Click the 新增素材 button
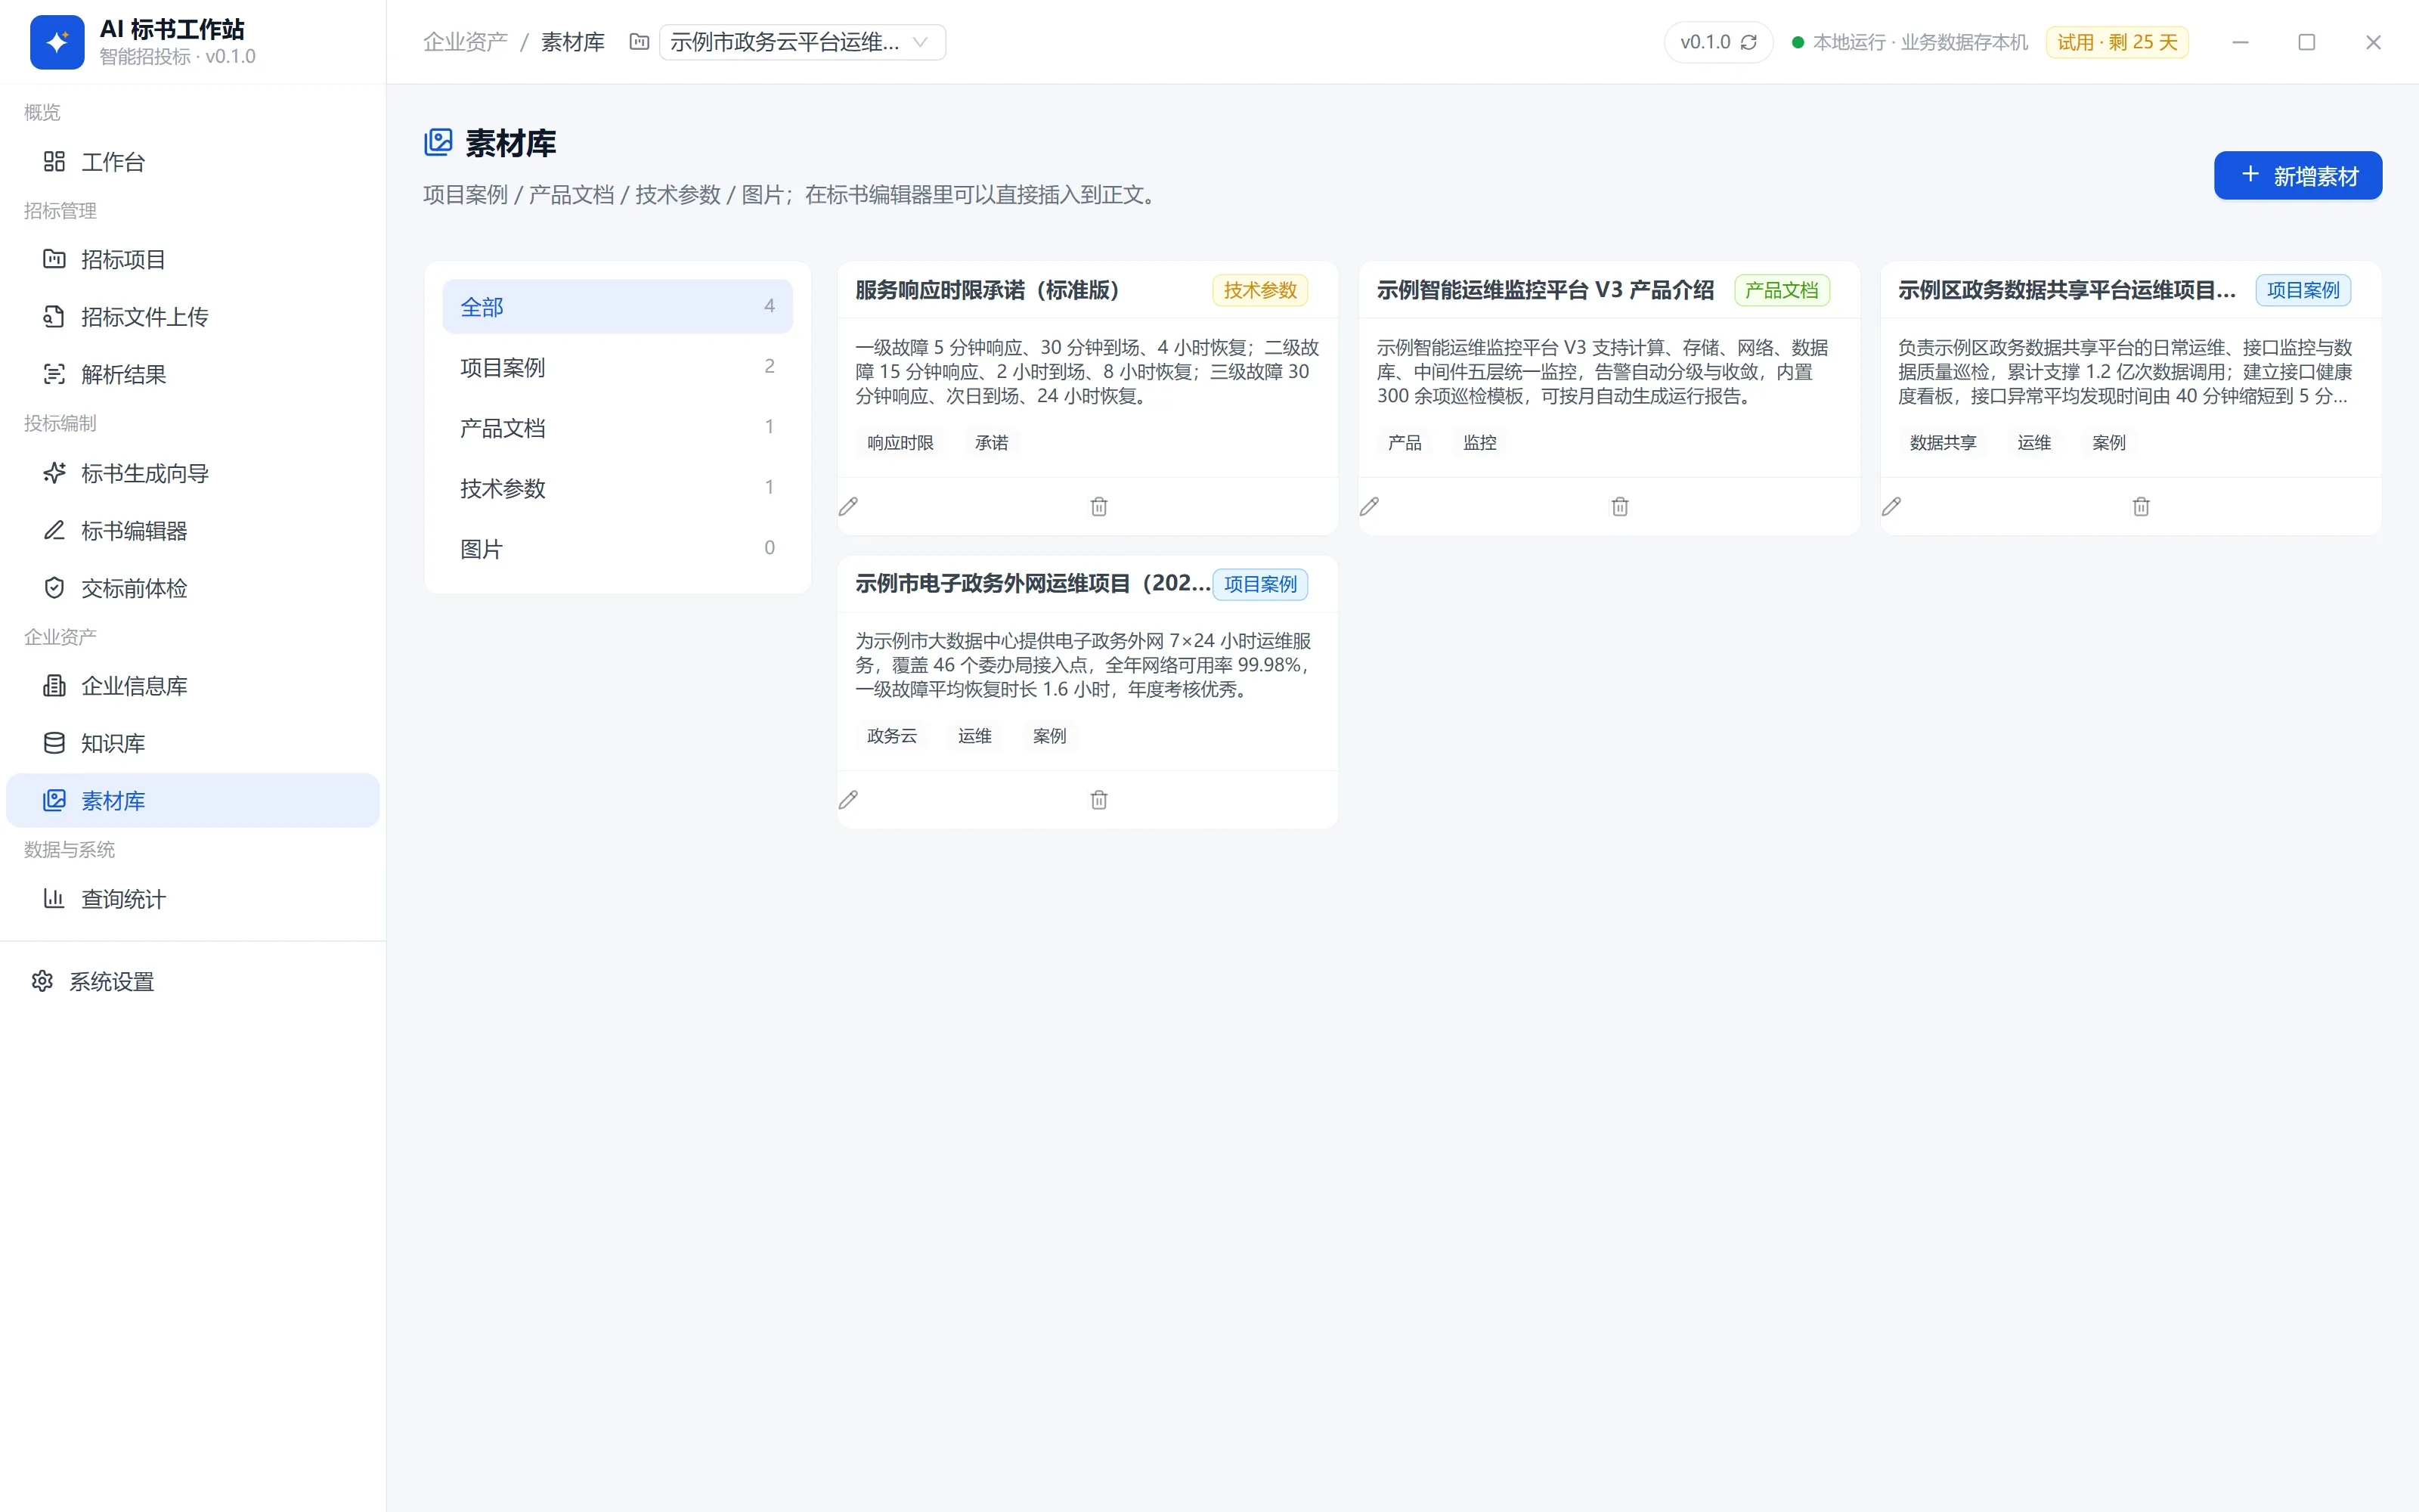Screen dimensions: 2419x1512 [2297, 176]
